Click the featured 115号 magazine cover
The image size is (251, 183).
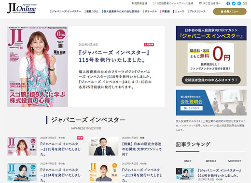point(37,67)
